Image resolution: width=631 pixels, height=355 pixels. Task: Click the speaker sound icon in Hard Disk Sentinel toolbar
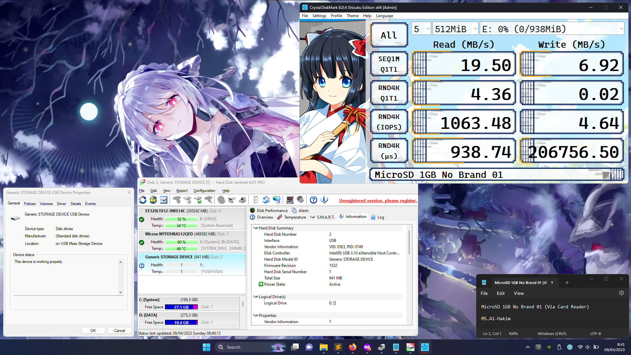coord(300,200)
